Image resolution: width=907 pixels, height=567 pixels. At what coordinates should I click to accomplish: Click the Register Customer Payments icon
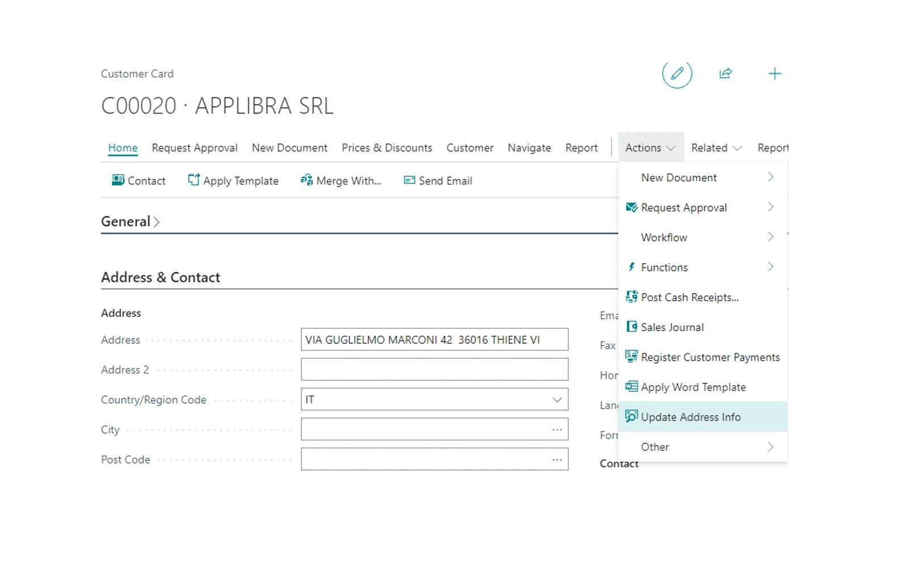tap(631, 357)
